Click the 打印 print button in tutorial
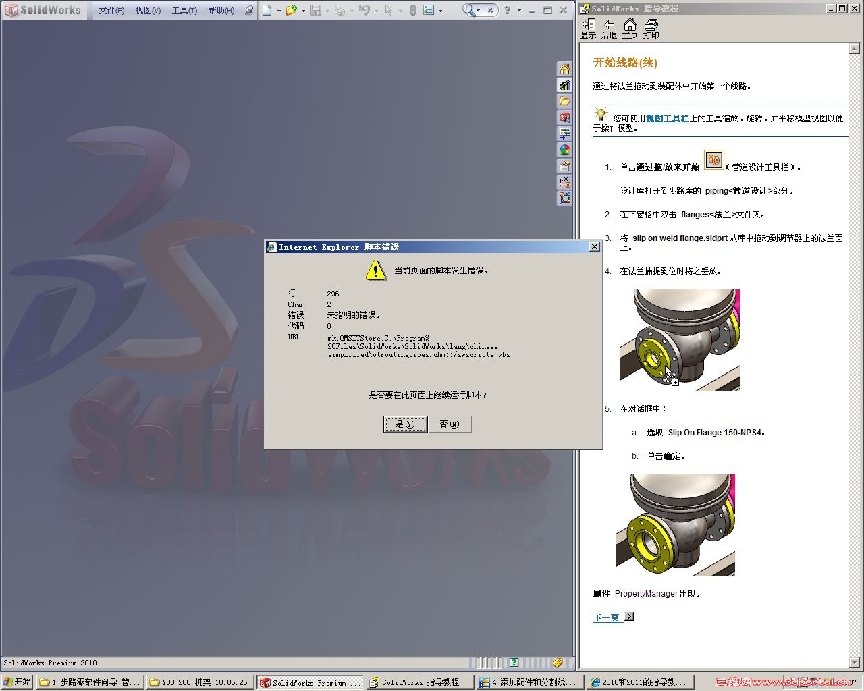Screen dimensions: 864x691 pyautogui.click(x=651, y=30)
